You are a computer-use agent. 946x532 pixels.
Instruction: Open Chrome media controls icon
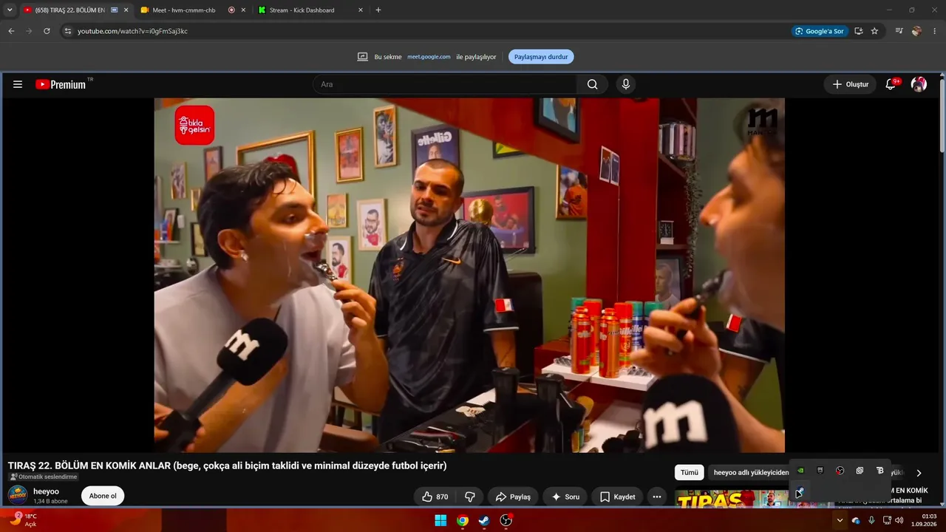pyautogui.click(x=899, y=31)
